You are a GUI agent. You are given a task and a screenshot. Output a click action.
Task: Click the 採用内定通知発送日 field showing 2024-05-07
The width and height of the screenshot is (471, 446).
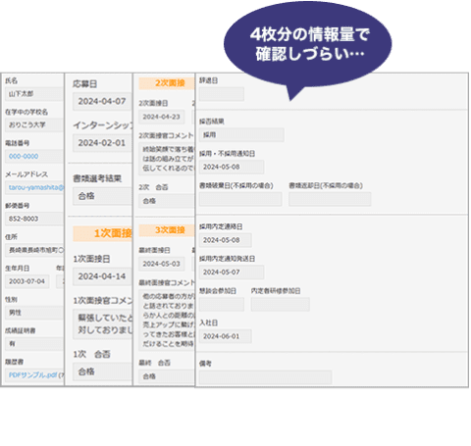[x=232, y=273]
